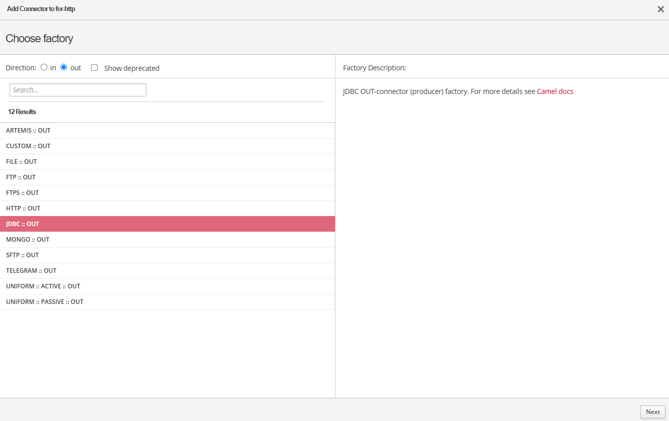Select the FTP :: OUT entry
This screenshot has height=421, width=669.
[21, 177]
